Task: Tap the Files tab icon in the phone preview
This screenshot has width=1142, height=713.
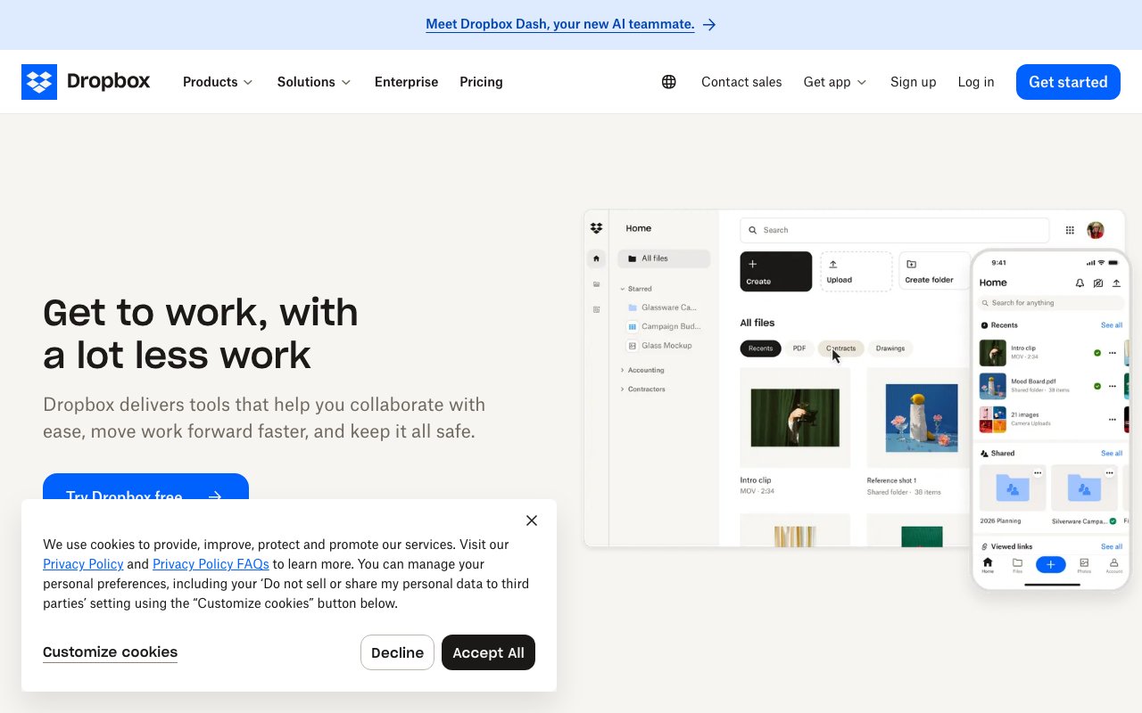Action: (1017, 565)
